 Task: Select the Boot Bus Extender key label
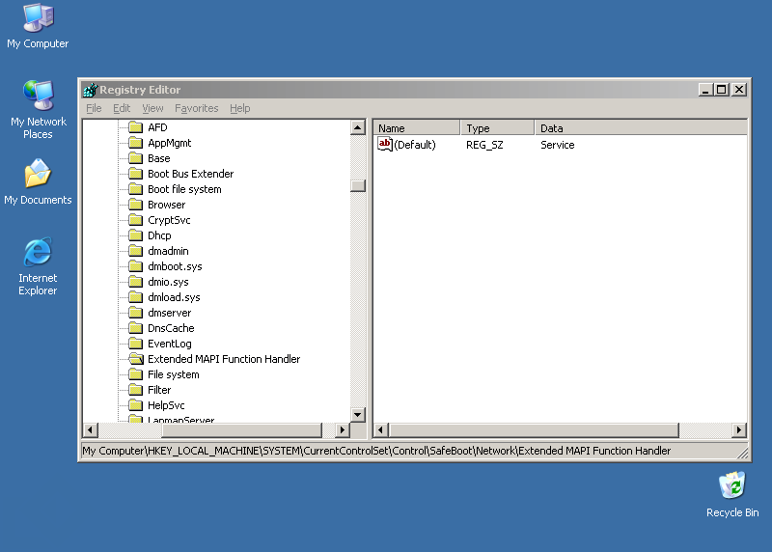tap(190, 174)
